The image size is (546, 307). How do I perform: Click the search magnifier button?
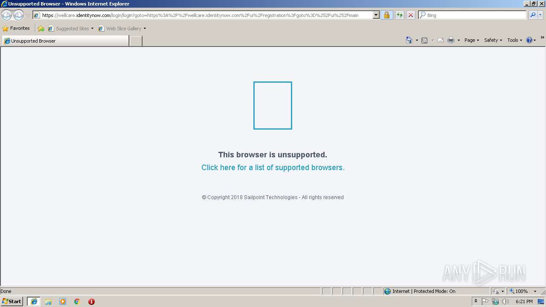click(x=532, y=15)
